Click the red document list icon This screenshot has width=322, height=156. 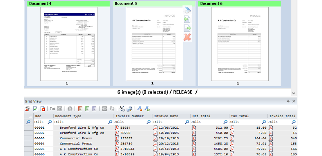[x=80, y=109]
